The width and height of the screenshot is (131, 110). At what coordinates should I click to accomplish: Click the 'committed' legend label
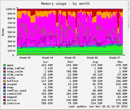(14, 94)
